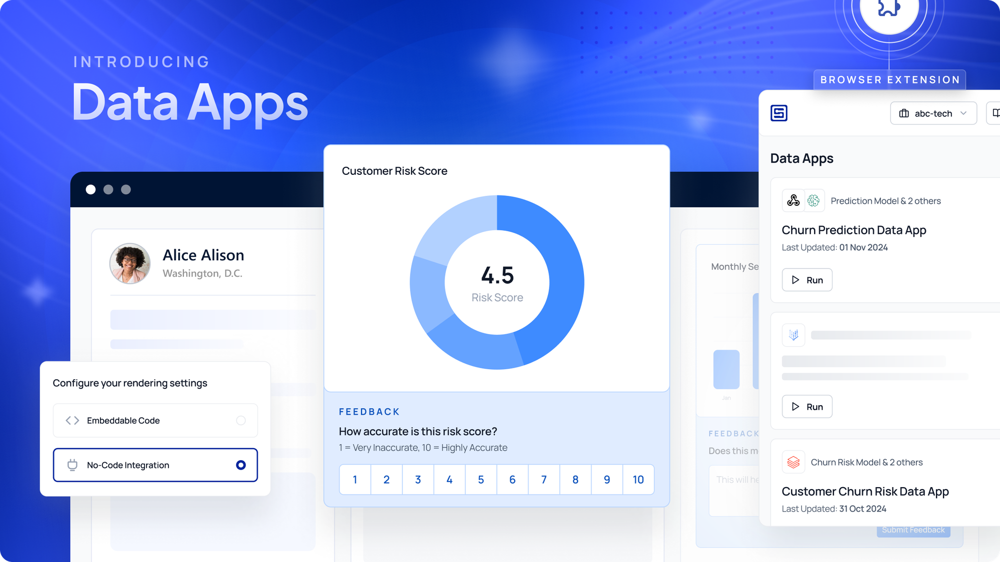Click the Churn Risk Model icon
The image size is (1000, 562).
[793, 462]
